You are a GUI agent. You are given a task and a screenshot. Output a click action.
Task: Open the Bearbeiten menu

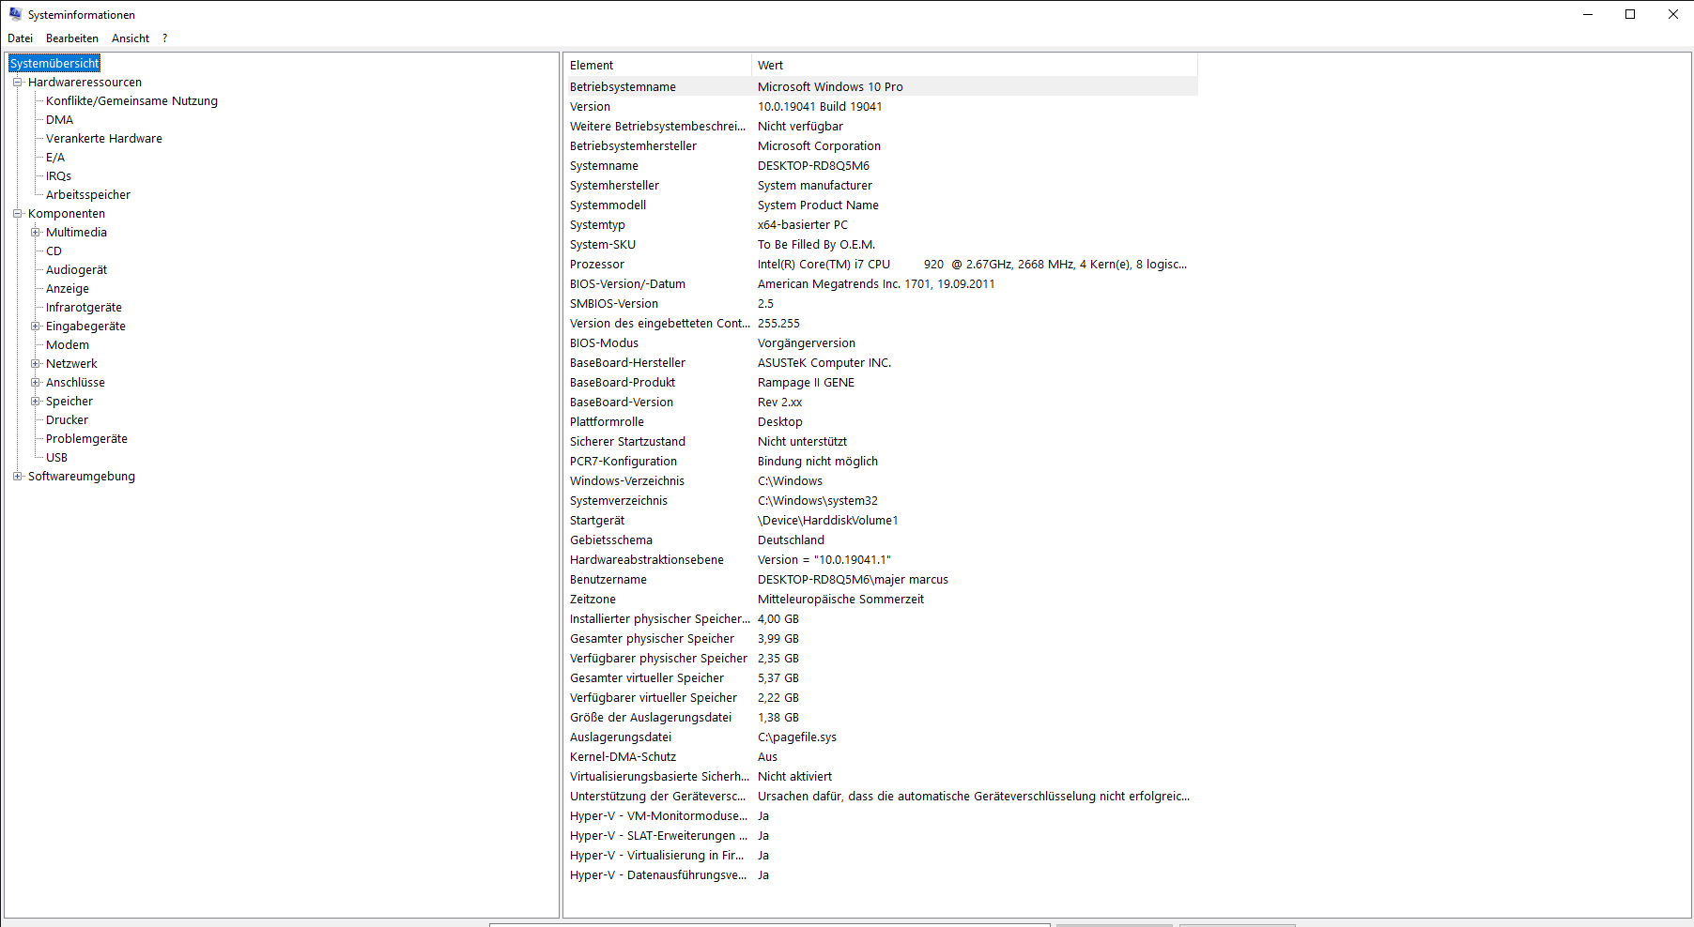72,38
